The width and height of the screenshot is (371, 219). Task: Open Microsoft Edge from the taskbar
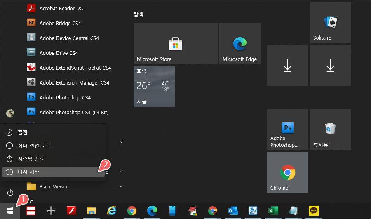point(152,210)
